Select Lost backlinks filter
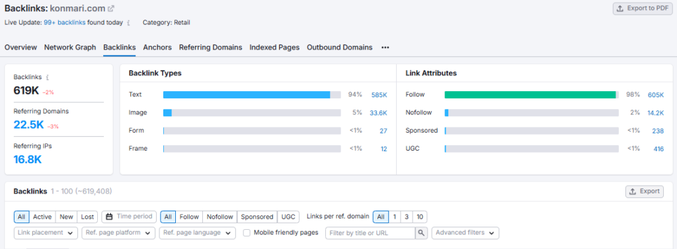 tap(88, 217)
